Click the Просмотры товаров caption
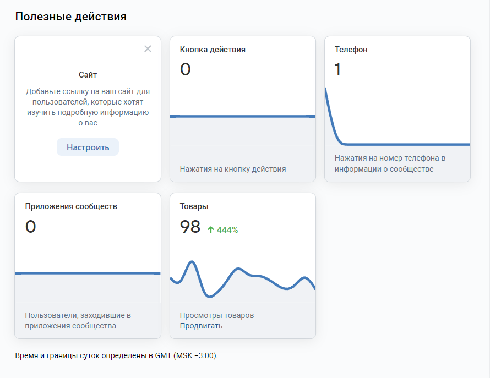Viewport: 490px width, 378px height. (x=217, y=315)
